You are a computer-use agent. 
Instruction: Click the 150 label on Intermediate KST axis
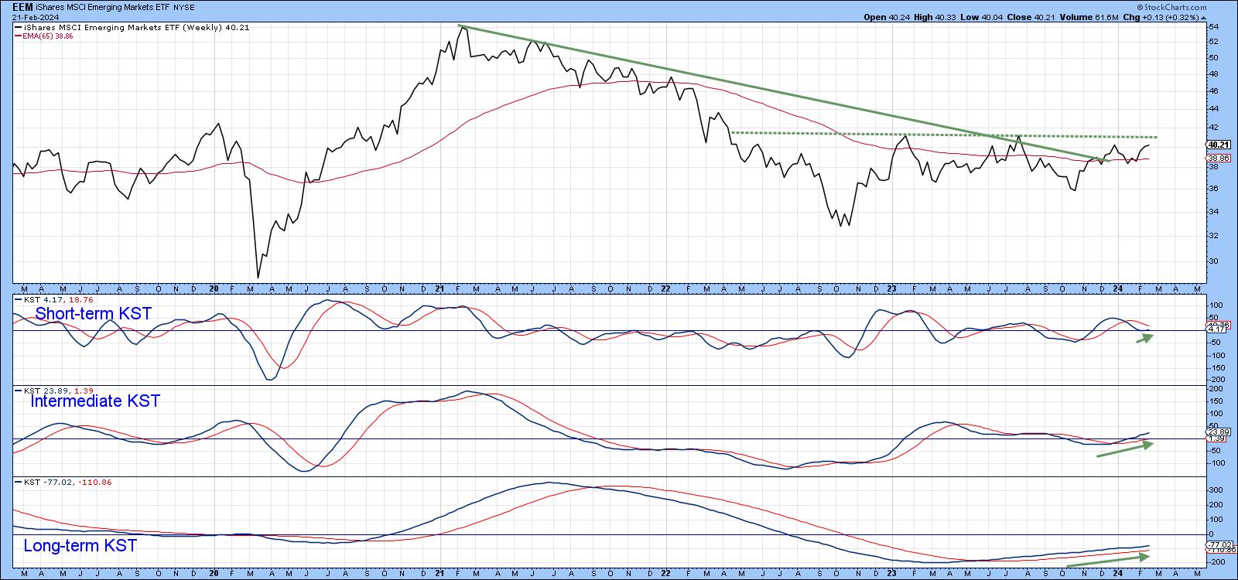[x=1214, y=401]
